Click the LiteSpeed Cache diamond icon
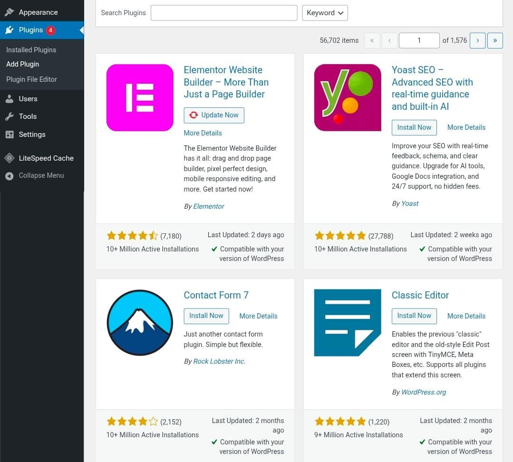The image size is (513, 462). point(10,158)
